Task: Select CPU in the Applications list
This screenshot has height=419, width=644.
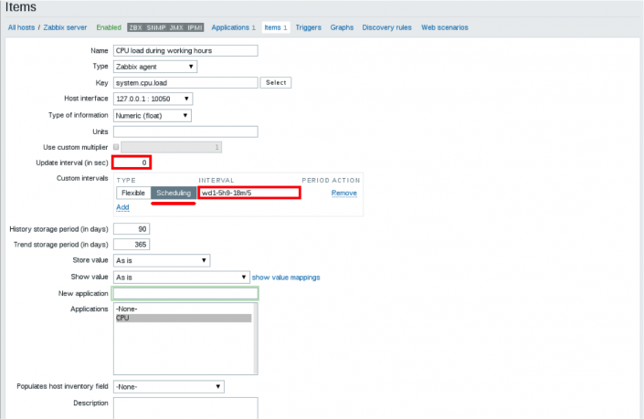Action: point(184,318)
